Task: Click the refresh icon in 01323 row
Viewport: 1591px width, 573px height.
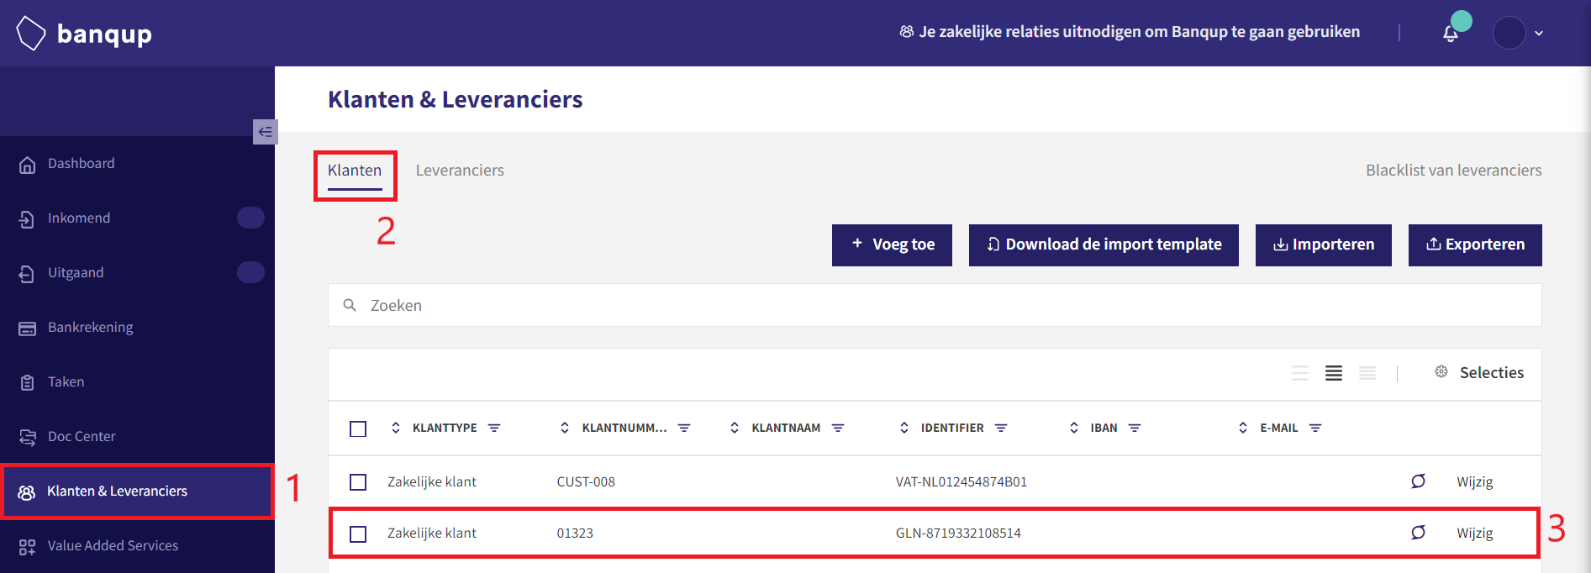Action: (1418, 533)
